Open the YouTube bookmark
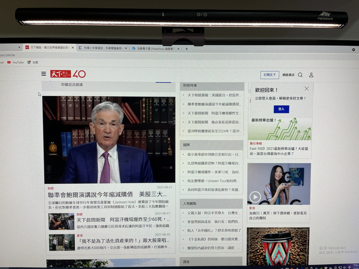This screenshot has width=359, height=269. pyautogui.click(x=15, y=62)
